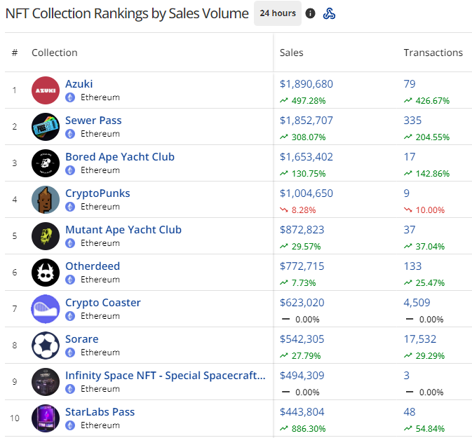Click the info icon beside 24 hours
The height and width of the screenshot is (438, 472).
click(311, 13)
